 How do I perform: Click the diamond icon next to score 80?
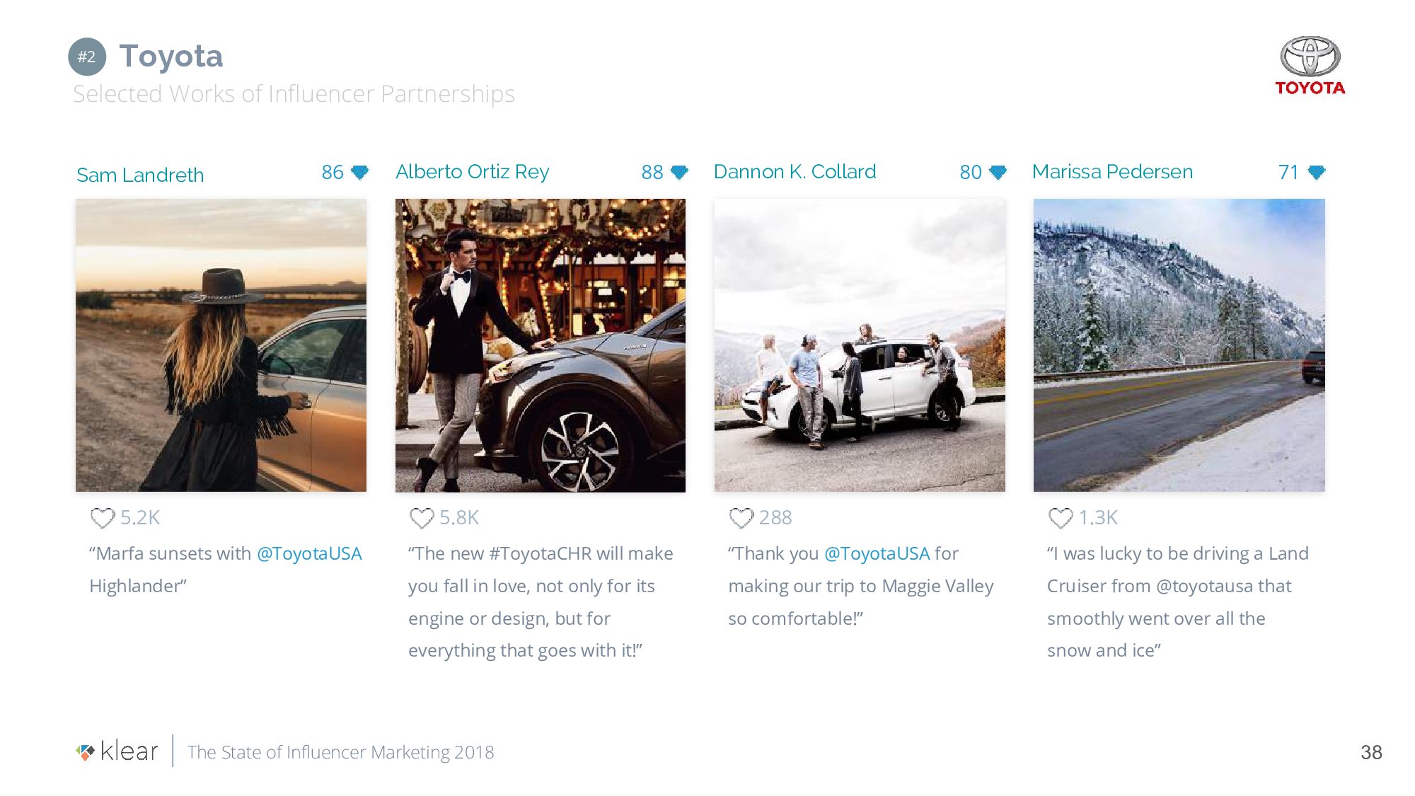point(998,172)
